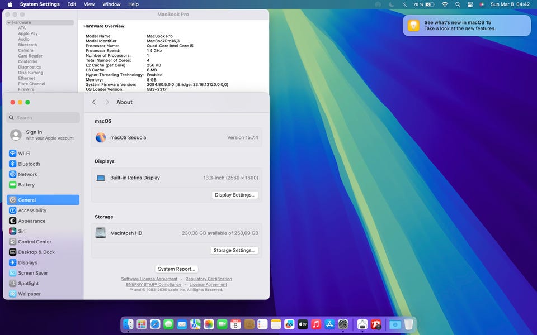
Task: Select Control Center in sidebar
Action: [34, 242]
